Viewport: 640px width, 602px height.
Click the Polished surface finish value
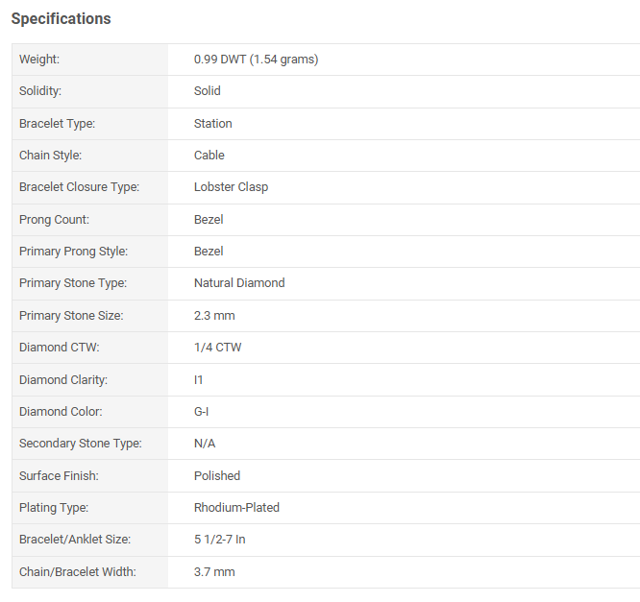tap(217, 476)
